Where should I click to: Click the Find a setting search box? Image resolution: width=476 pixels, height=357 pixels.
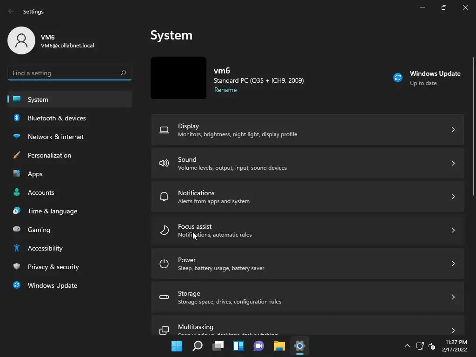pyautogui.click(x=70, y=73)
